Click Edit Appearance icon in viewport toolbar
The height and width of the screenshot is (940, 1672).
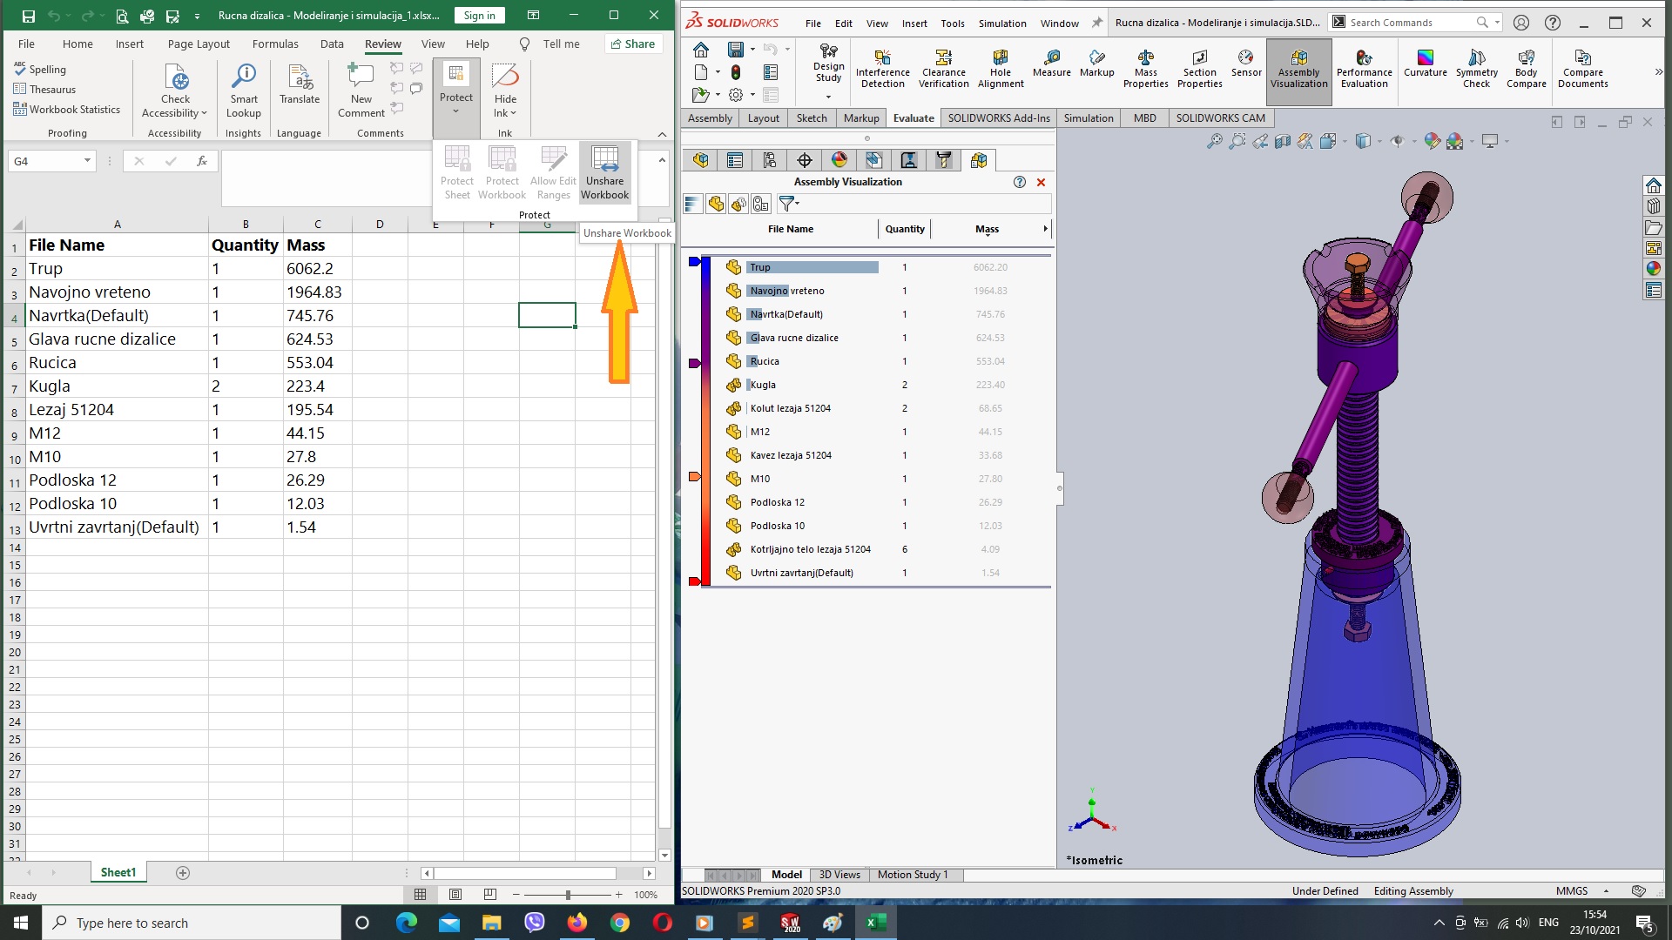point(1432,141)
